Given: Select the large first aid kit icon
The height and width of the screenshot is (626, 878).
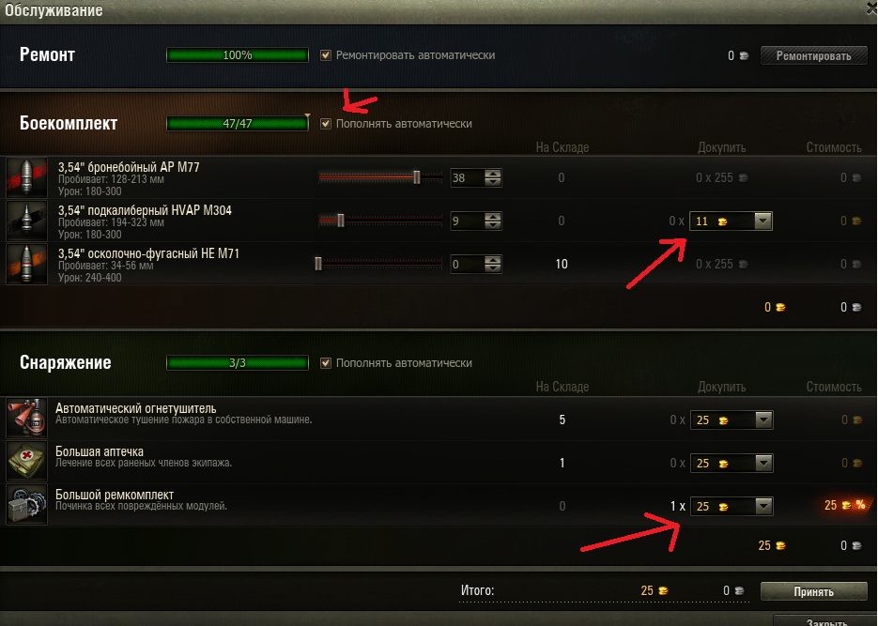Looking at the screenshot, I should (26, 462).
